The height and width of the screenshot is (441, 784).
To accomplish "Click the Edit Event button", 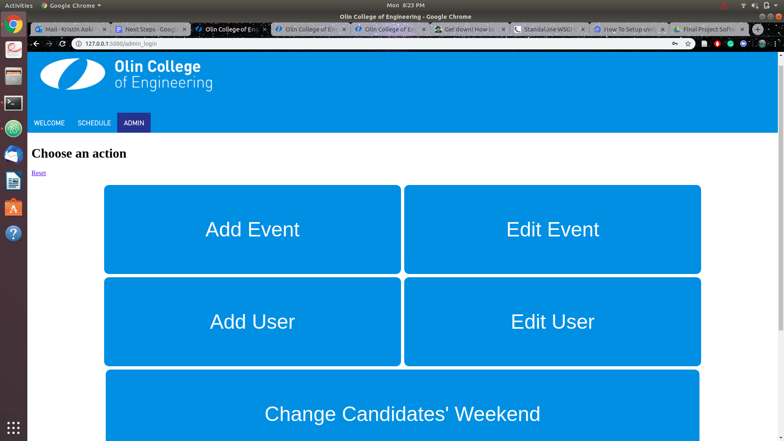I will click(552, 229).
